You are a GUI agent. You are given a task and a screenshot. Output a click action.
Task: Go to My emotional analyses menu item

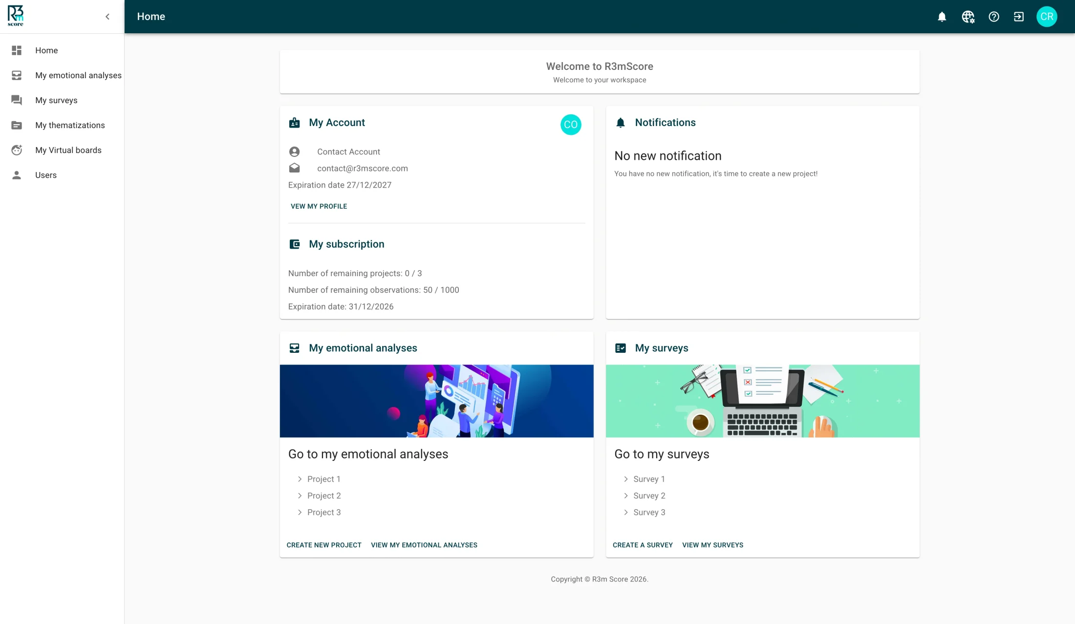point(62,75)
